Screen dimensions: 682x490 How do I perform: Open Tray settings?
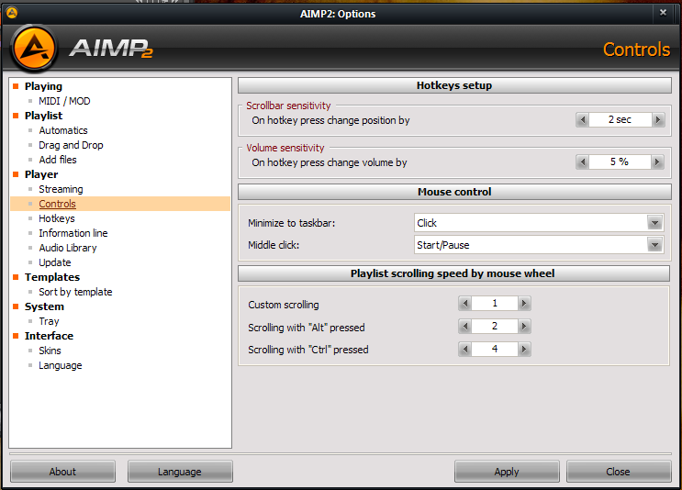(49, 321)
